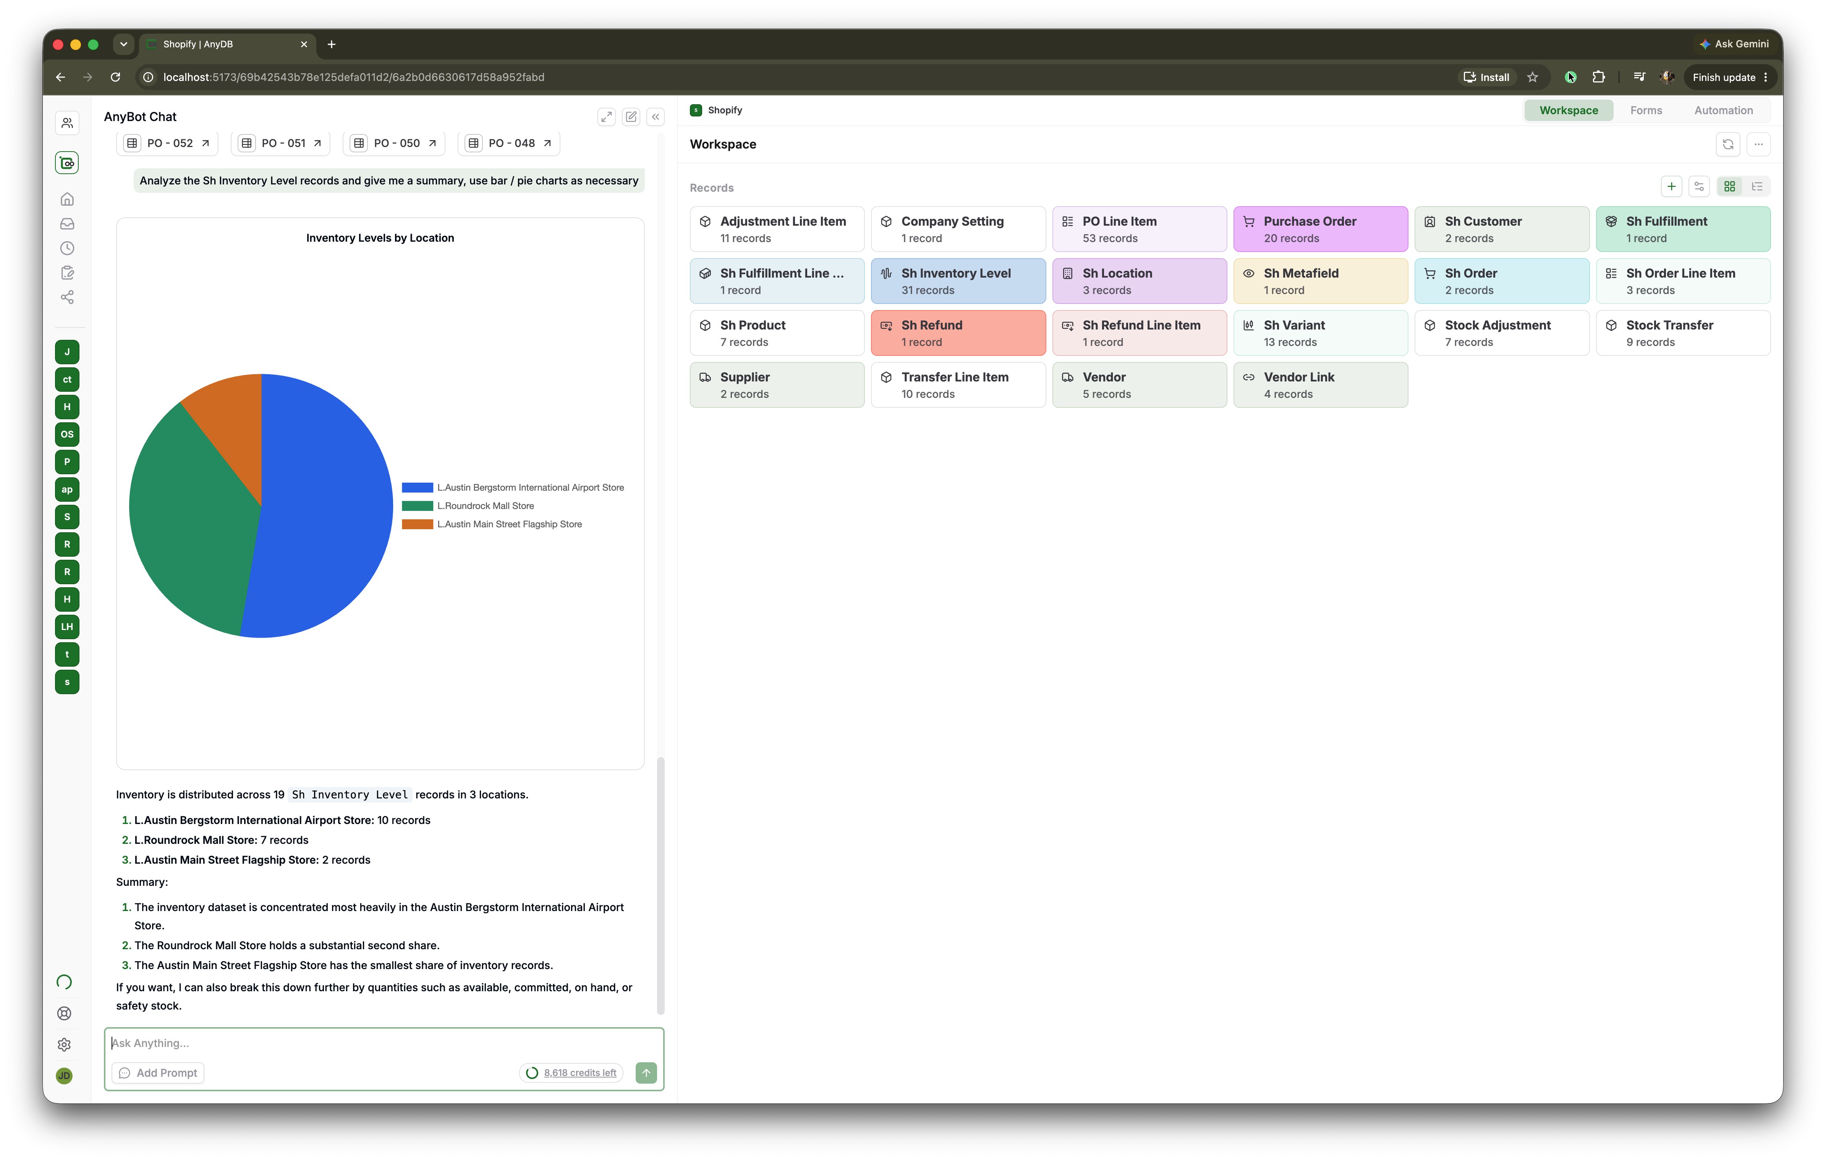Click the Add Prompt button
This screenshot has width=1826, height=1160.
159,1072
